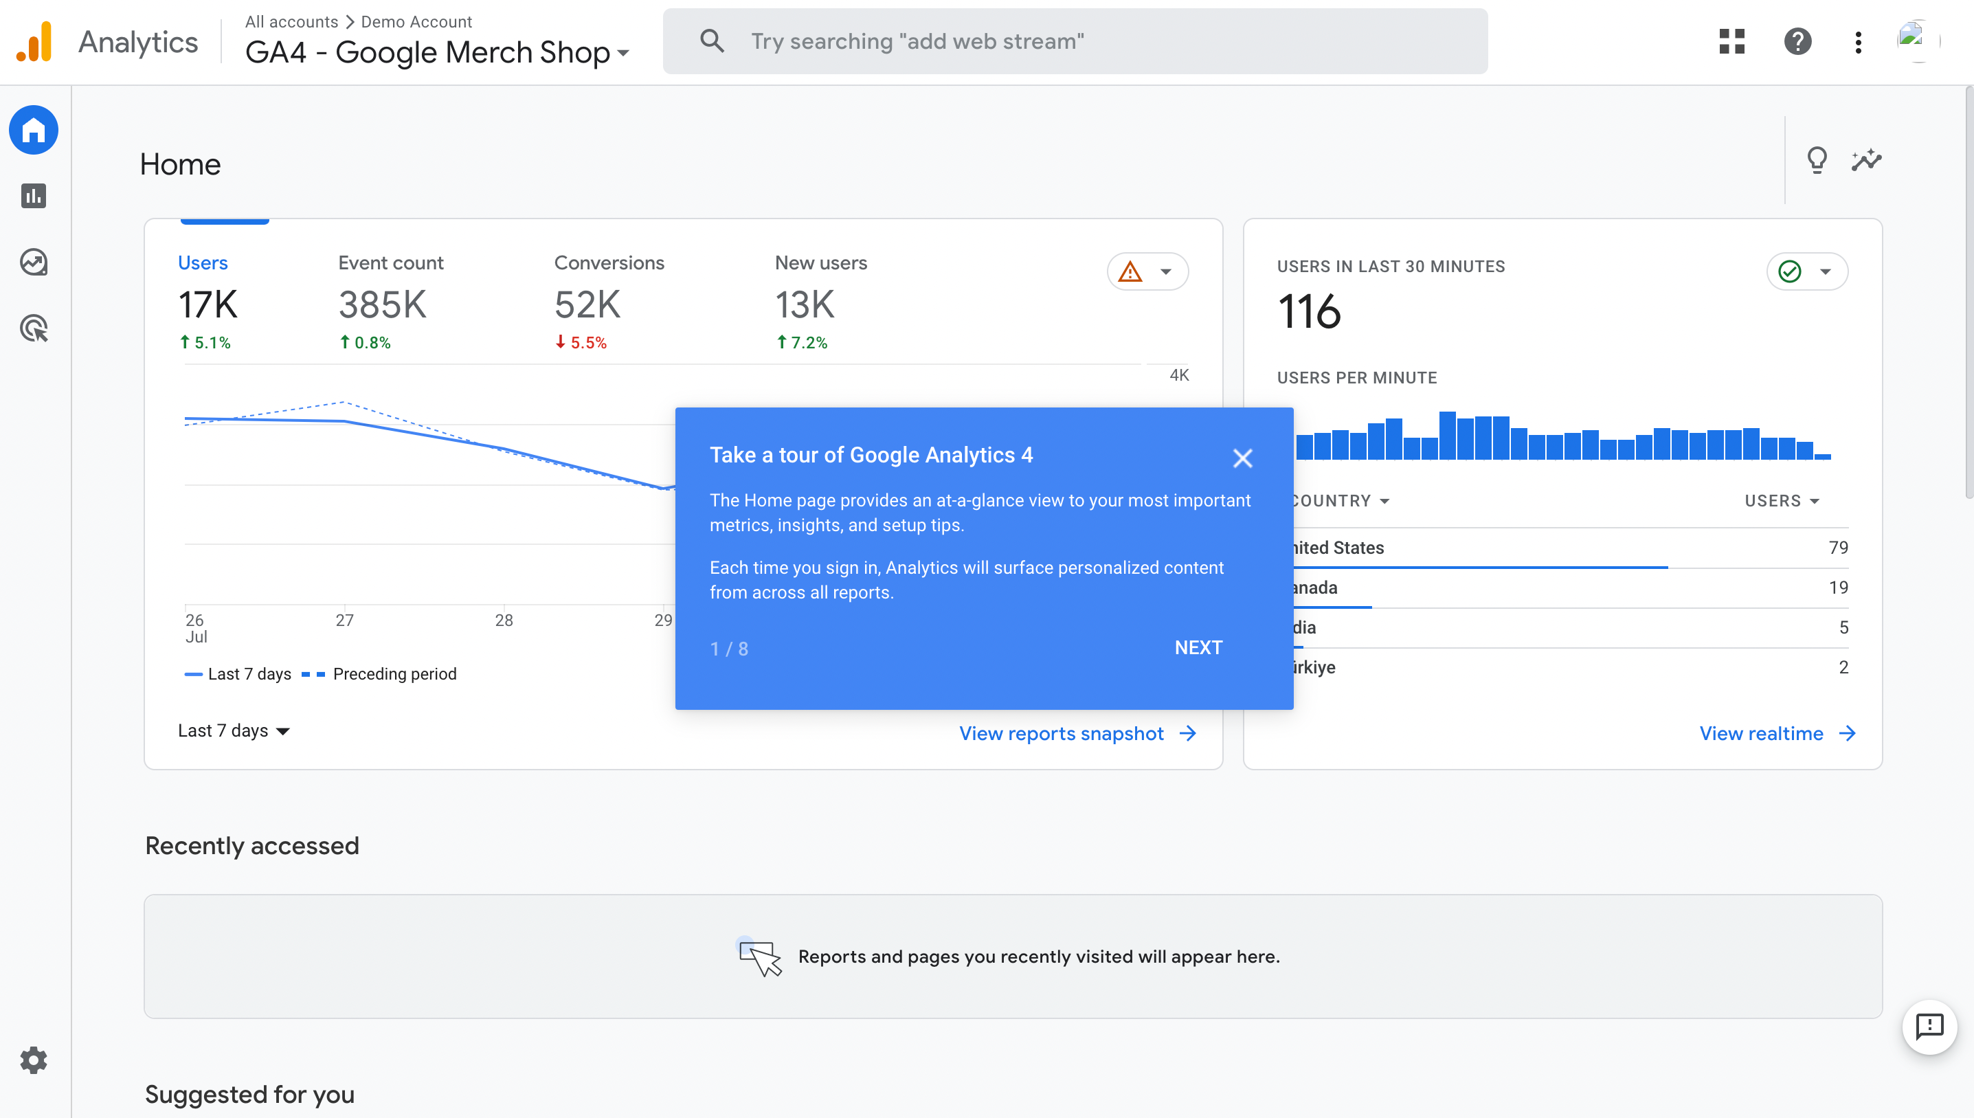Send feedback using the bottom-right icon
Image resolution: width=1974 pixels, height=1118 pixels.
click(x=1930, y=1028)
